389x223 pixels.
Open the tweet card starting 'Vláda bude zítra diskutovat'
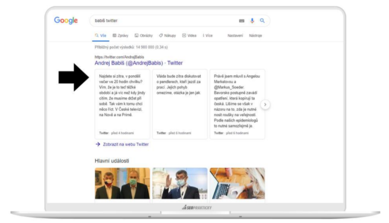coord(180,104)
